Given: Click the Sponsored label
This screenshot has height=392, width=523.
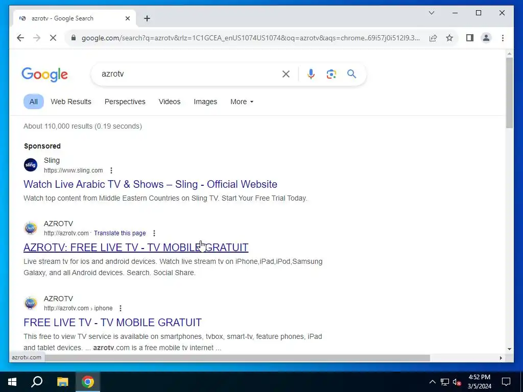Looking at the screenshot, I should pos(42,146).
